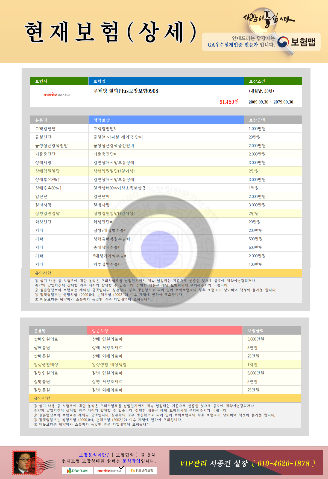328x479 pixels.
Task: Click the 분석작업 blue text in the footer
Action: coord(131,461)
